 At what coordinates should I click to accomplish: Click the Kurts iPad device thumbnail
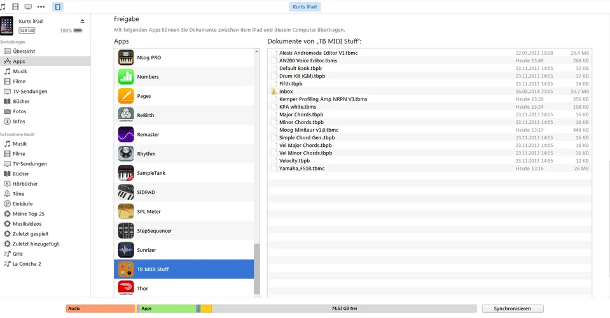coord(6,25)
